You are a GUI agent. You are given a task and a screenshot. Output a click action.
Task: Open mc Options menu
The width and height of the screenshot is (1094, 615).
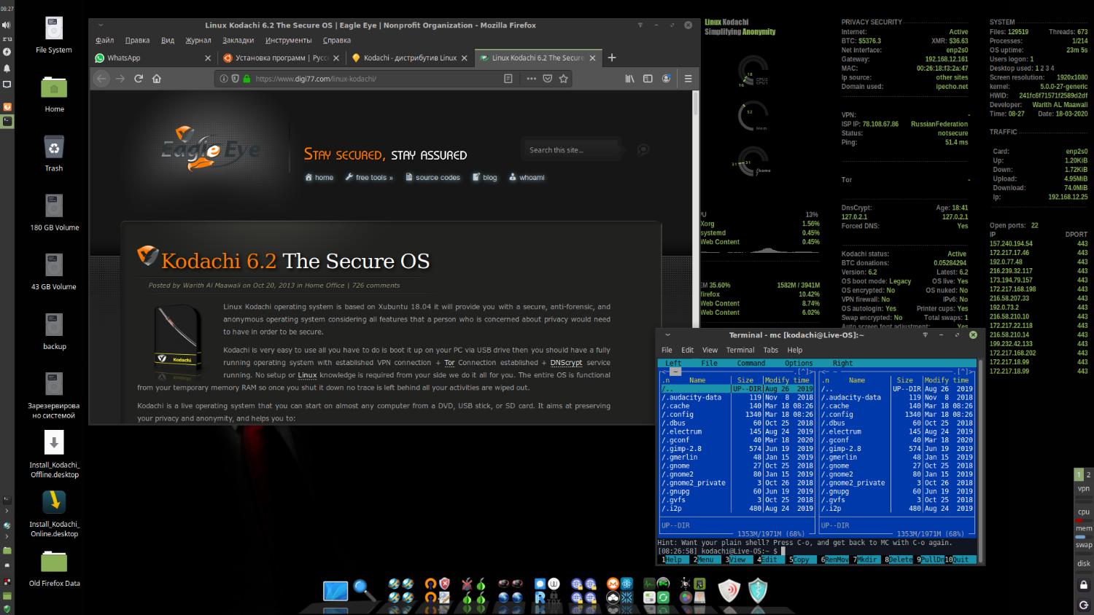click(799, 363)
